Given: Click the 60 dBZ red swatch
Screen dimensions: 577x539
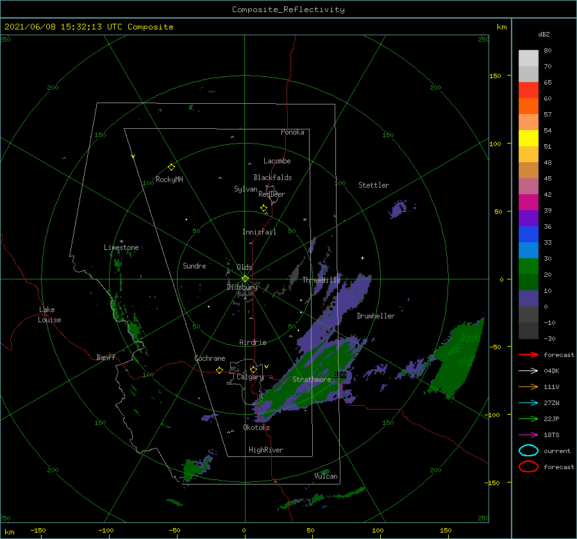Looking at the screenshot, I should tap(528, 90).
